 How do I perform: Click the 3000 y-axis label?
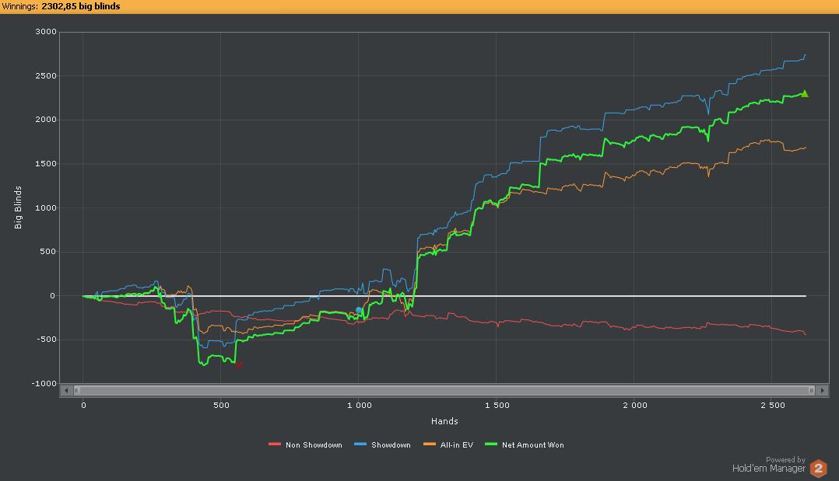click(x=46, y=32)
